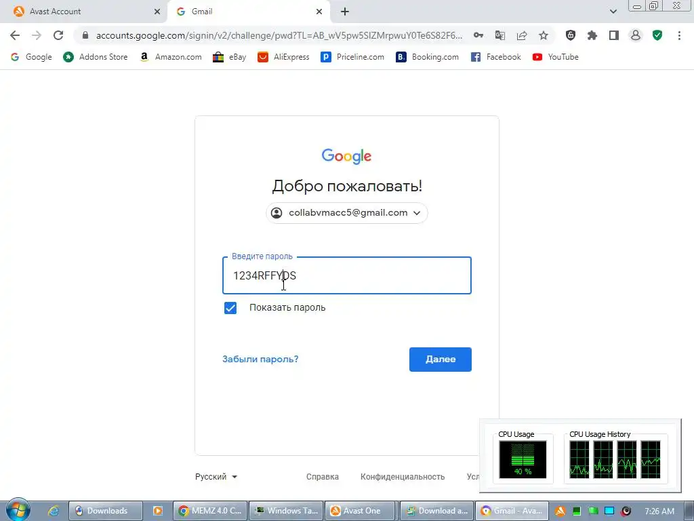This screenshot has height=521, width=694.
Task: Click the share page icon
Action: tap(522, 35)
